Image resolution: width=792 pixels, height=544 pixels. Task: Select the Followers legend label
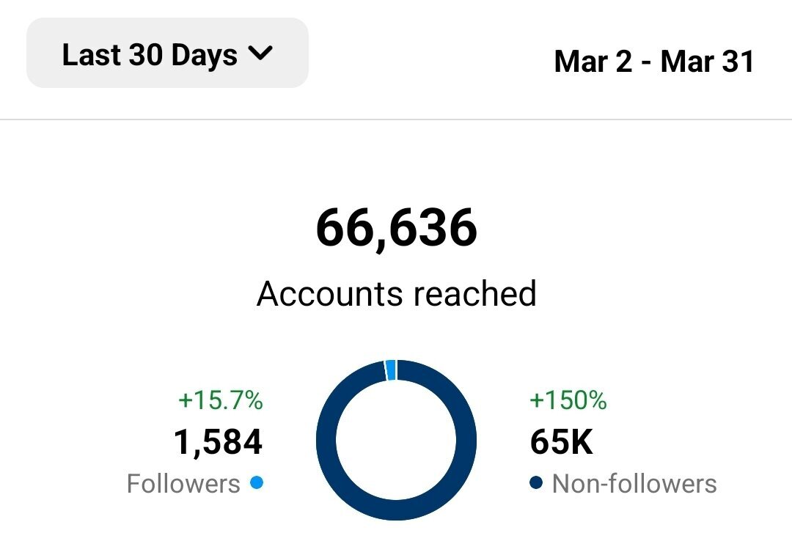point(183,483)
